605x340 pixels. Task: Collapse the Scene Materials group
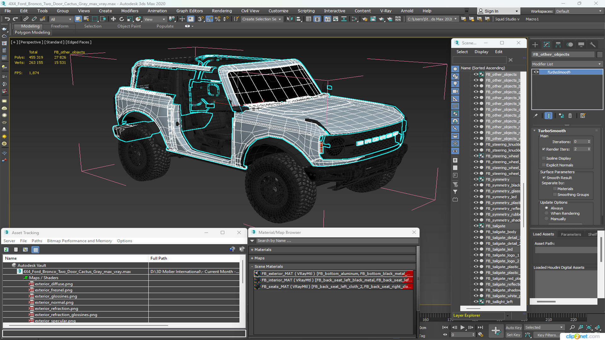coord(252,267)
